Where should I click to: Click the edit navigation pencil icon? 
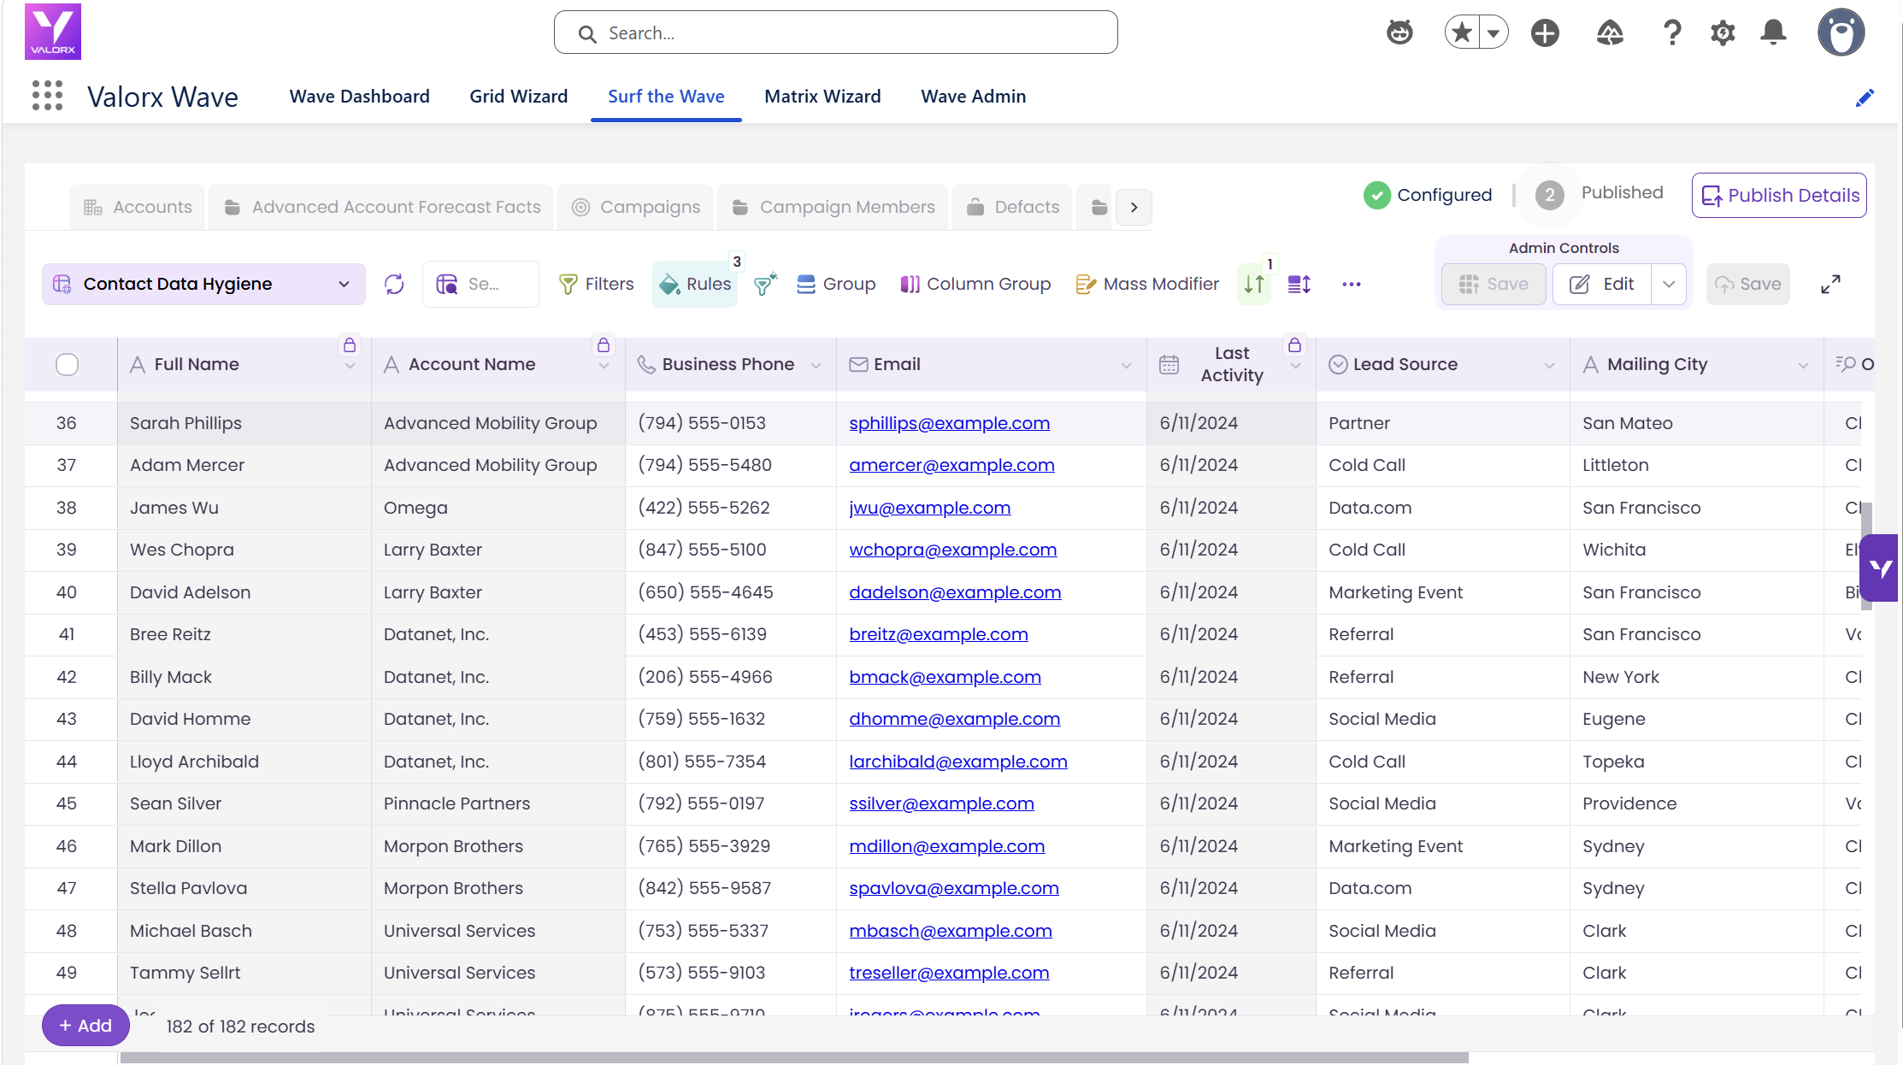tap(1865, 97)
